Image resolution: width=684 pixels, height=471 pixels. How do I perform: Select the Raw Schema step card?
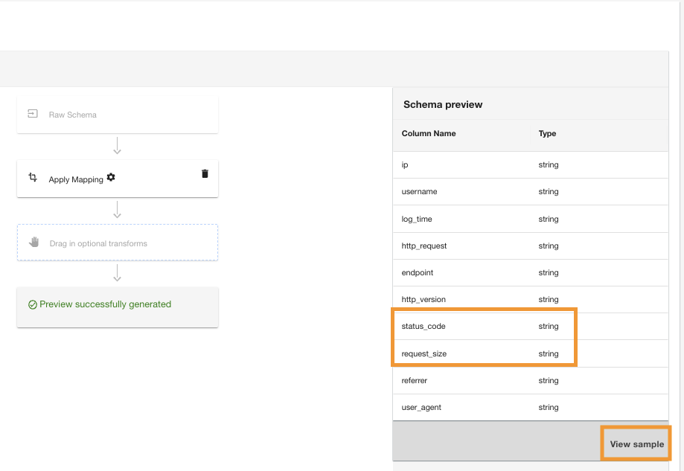(x=118, y=115)
